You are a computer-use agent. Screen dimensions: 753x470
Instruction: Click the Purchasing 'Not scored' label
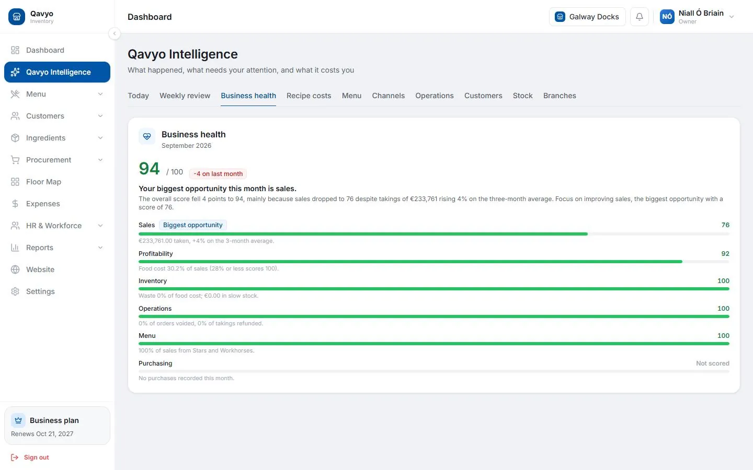point(713,363)
